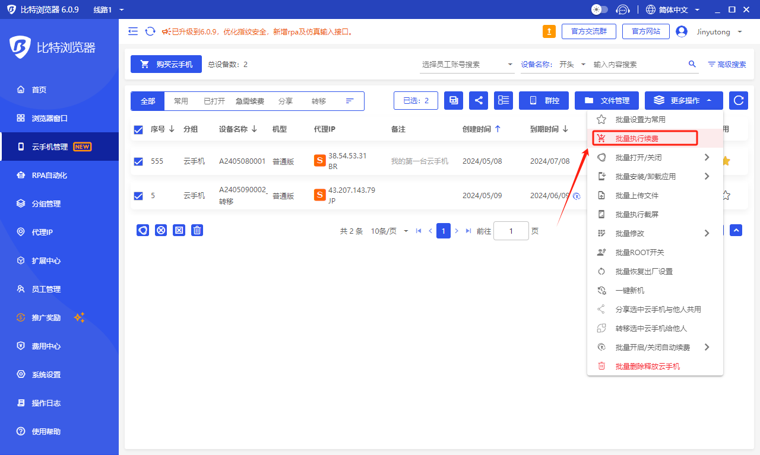Click the refresh sync icon in top bar

point(150,31)
